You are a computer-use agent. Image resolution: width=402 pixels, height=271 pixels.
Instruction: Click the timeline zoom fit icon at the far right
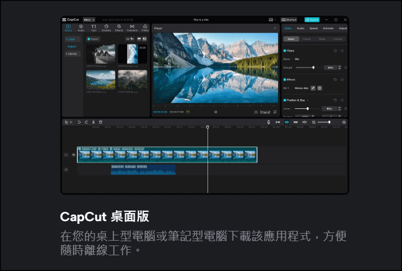pos(344,122)
